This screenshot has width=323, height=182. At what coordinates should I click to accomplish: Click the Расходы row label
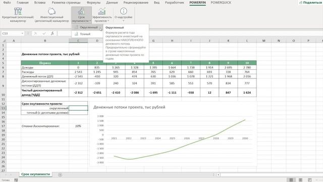[45, 72]
